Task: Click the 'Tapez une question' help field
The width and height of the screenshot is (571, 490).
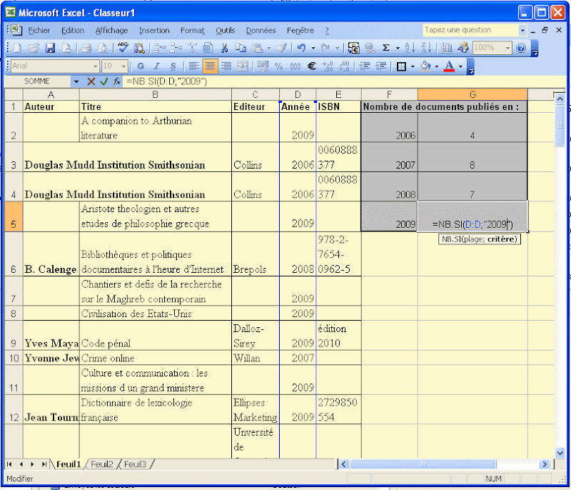Action: [x=470, y=30]
